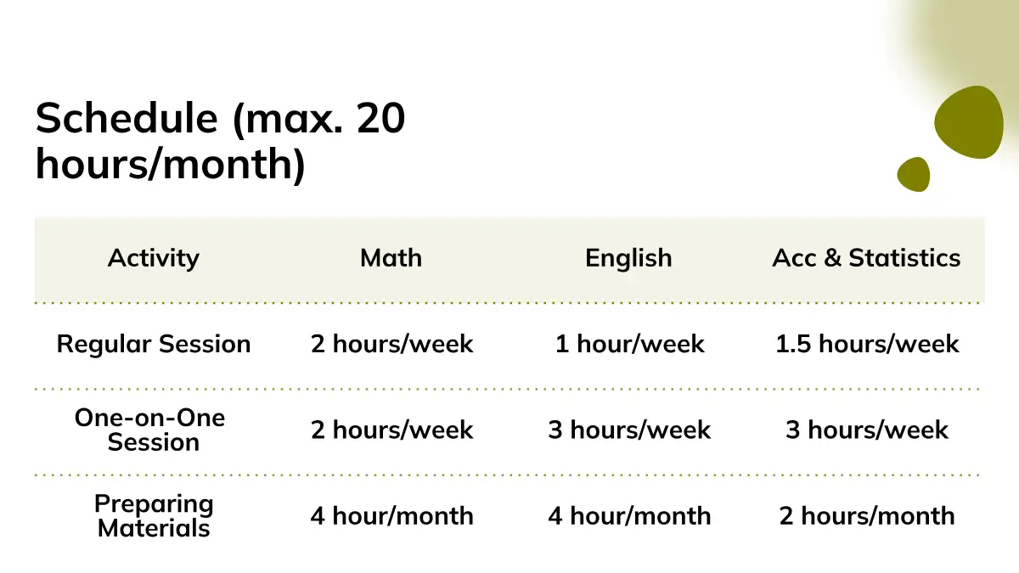Click the Activity column header

tap(154, 258)
